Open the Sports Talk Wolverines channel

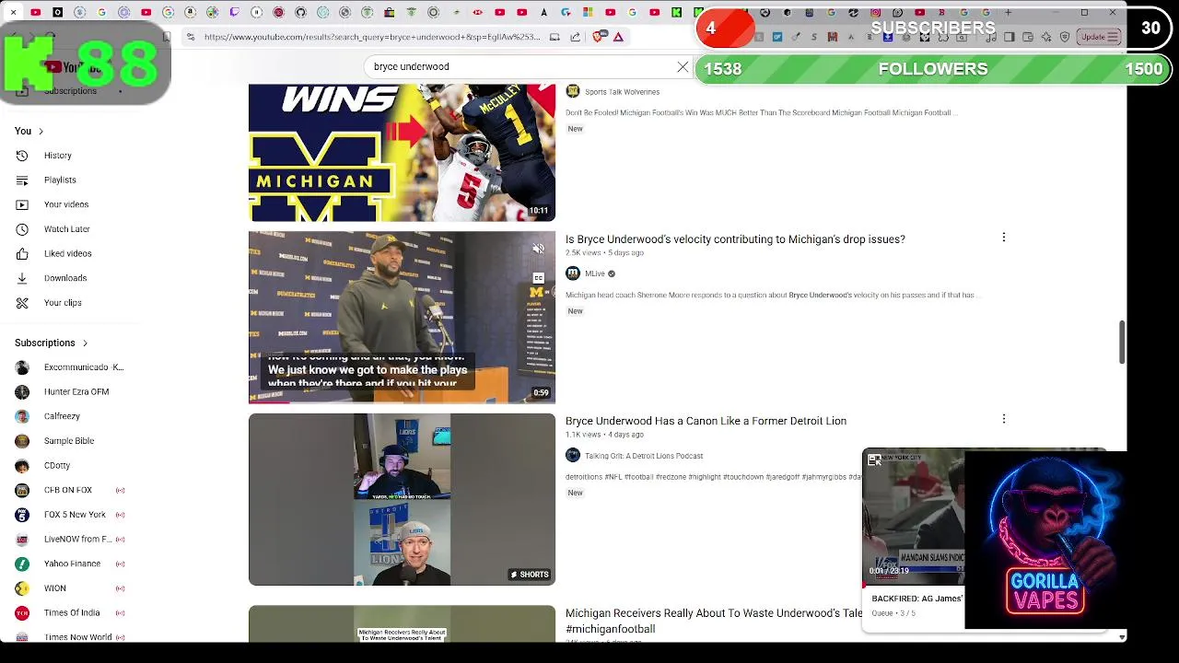(622, 92)
